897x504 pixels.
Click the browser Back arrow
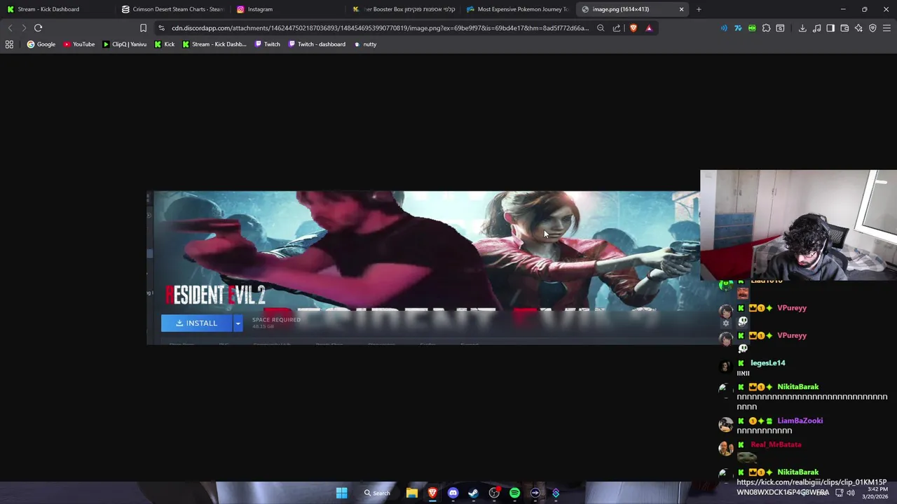pyautogui.click(x=10, y=28)
